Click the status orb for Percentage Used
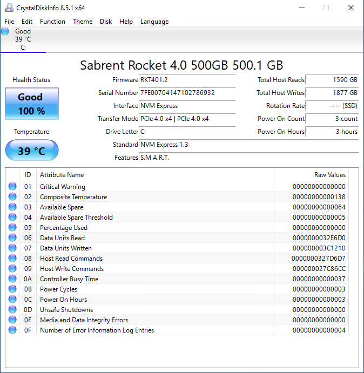The image size is (364, 373). pos(12,228)
